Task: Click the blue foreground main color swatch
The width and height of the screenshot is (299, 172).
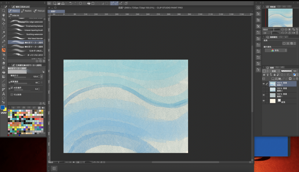Action: tap(2, 107)
